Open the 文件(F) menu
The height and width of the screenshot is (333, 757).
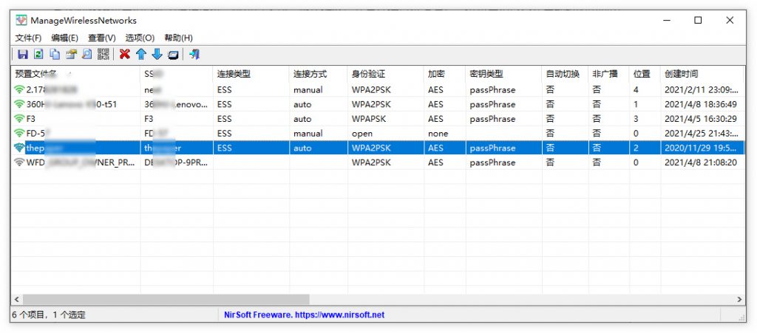pyautogui.click(x=28, y=38)
